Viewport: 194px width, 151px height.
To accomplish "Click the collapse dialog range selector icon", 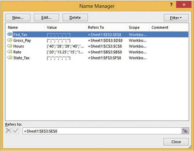I will tap(185, 131).
